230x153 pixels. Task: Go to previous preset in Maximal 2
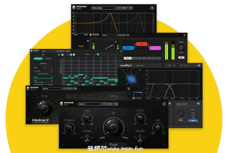[x=65, y=88]
